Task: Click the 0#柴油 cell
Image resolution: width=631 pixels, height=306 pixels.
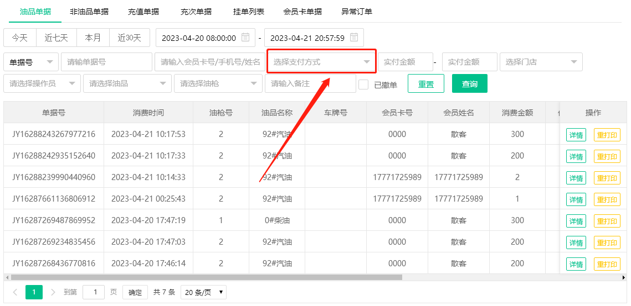Action: pos(277,220)
